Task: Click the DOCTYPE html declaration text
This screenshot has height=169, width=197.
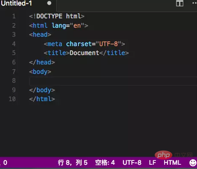Action: pyautogui.click(x=57, y=16)
